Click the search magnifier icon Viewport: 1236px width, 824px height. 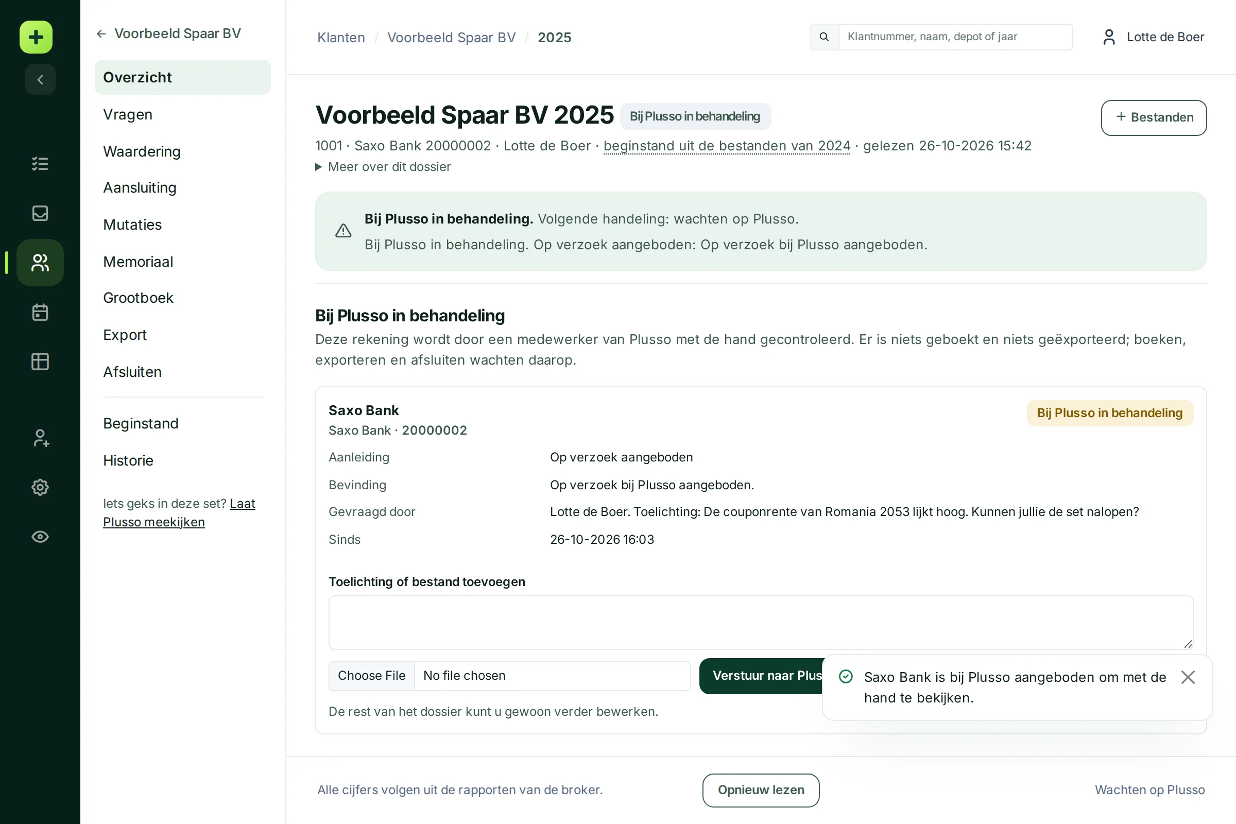[x=824, y=37]
